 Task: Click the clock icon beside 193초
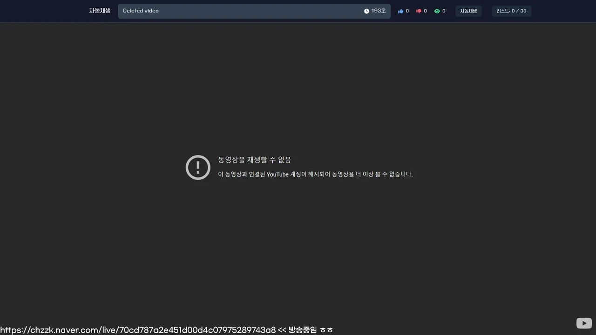[x=366, y=11]
